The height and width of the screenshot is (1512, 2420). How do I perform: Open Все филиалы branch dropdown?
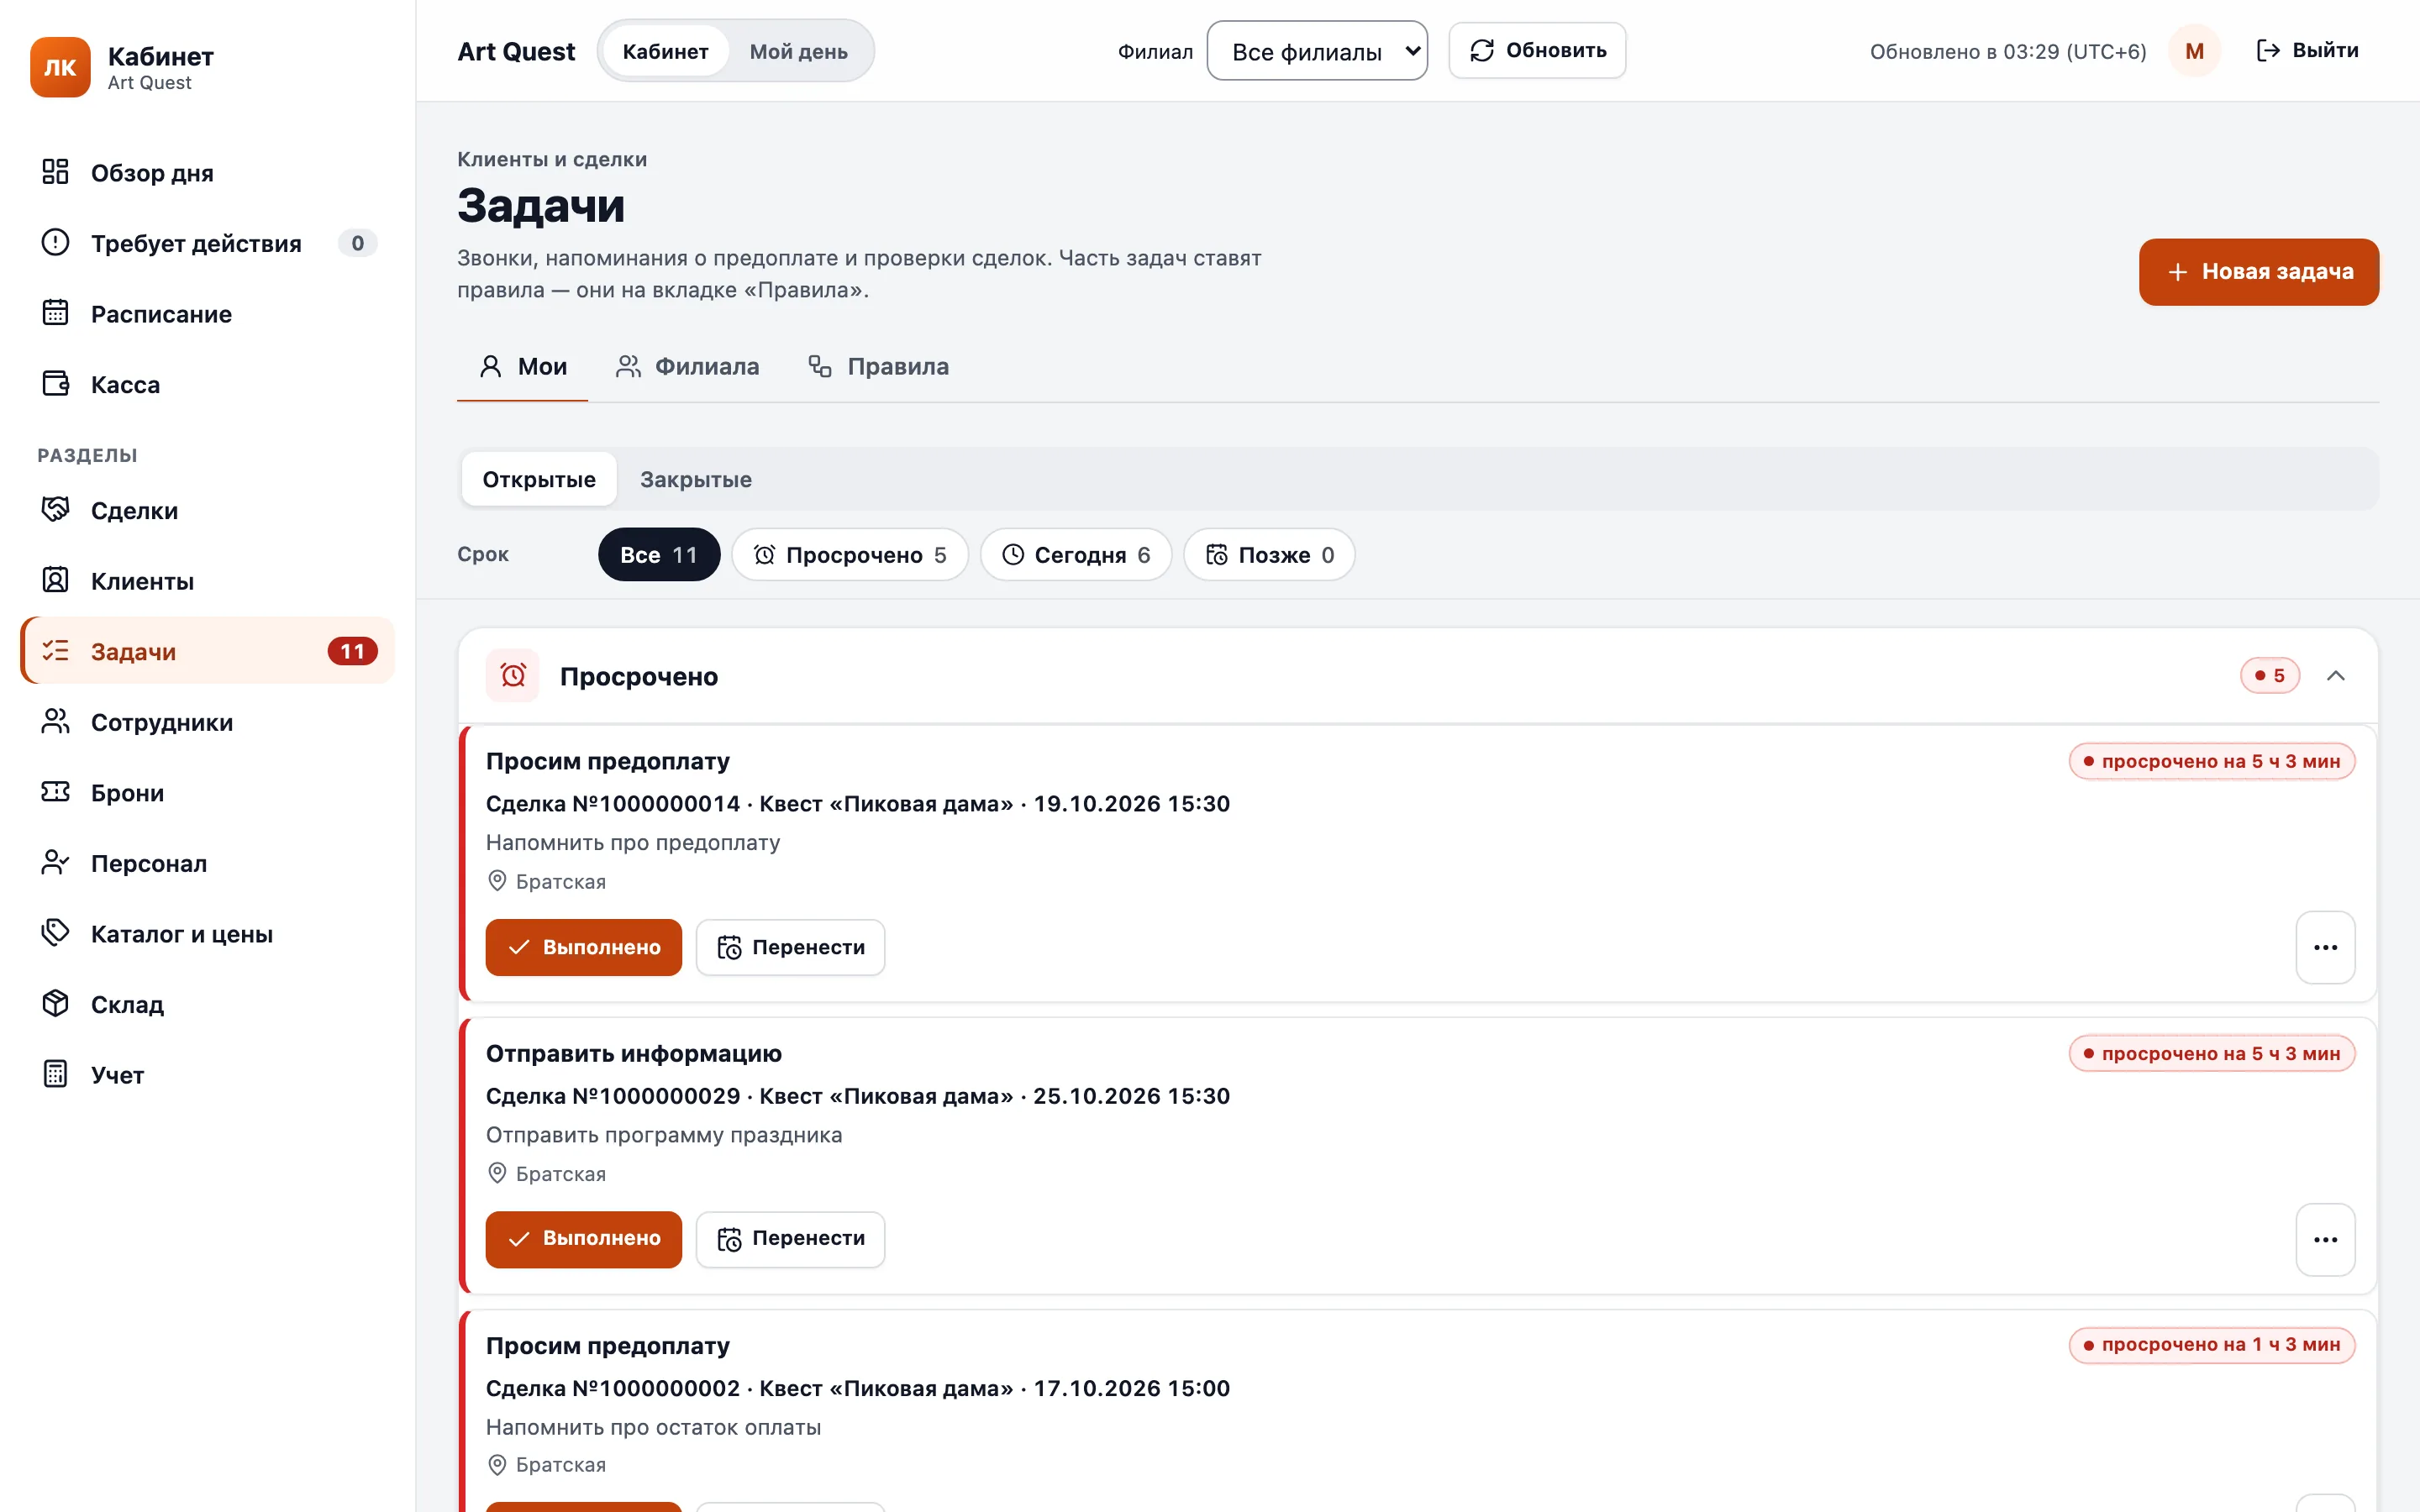pos(1317,51)
